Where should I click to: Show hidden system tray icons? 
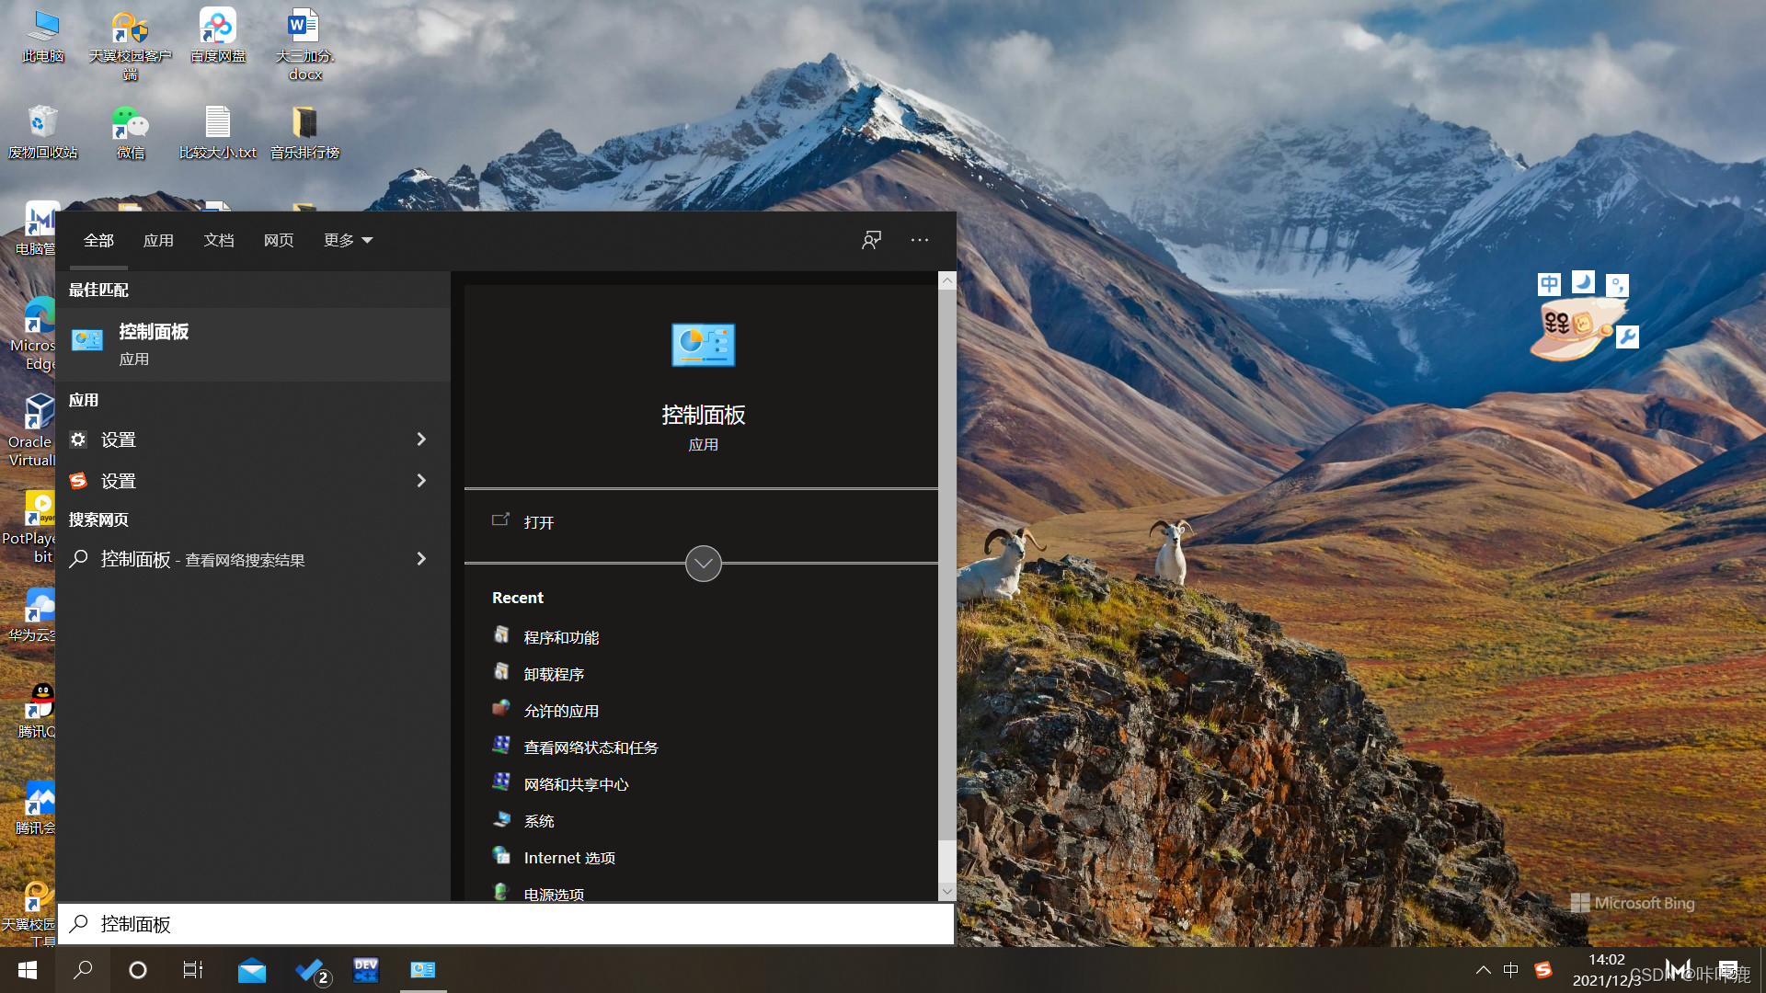[x=1483, y=970]
